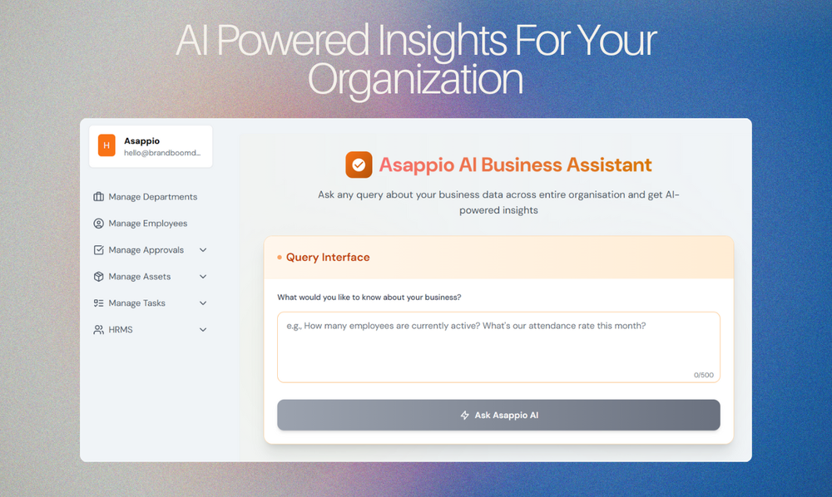Click the task-list icon beside Manage Tasks
Screen dimensions: 832x497
(99, 303)
